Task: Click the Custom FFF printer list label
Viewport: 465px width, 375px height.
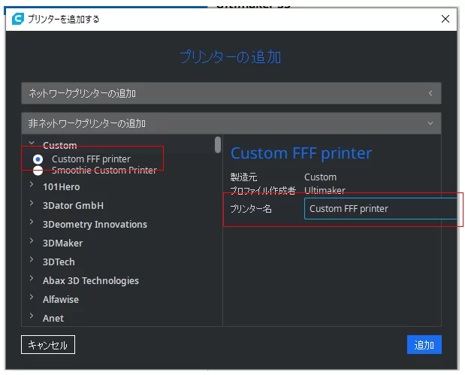Action: coord(91,159)
